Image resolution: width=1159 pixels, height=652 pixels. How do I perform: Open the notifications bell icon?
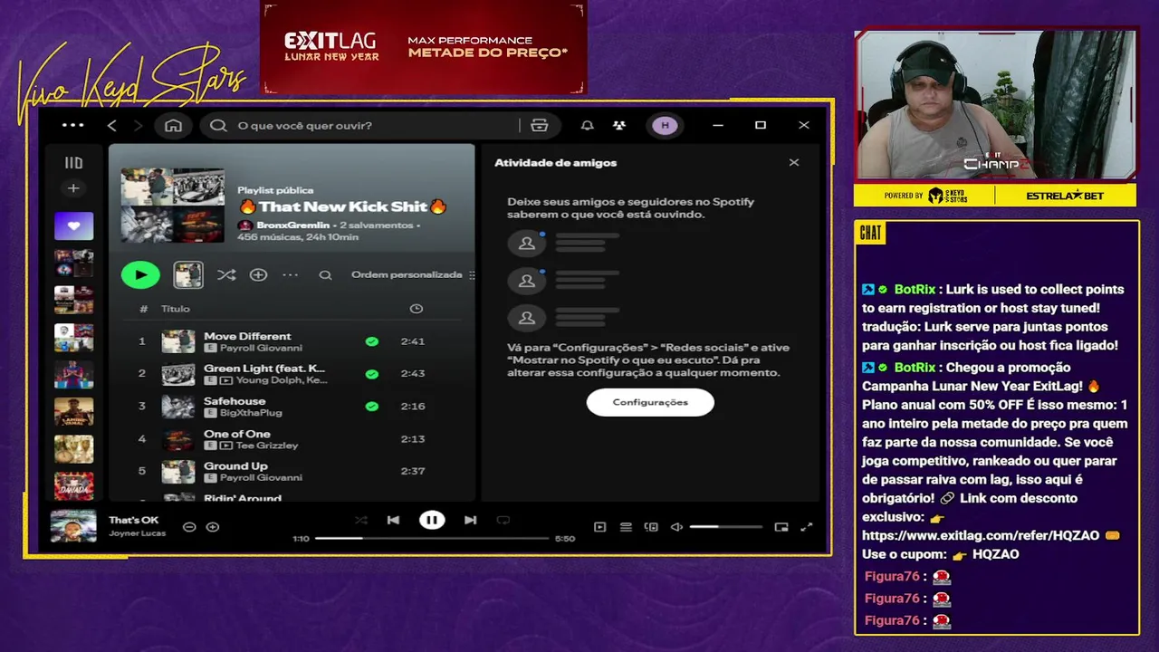587,125
